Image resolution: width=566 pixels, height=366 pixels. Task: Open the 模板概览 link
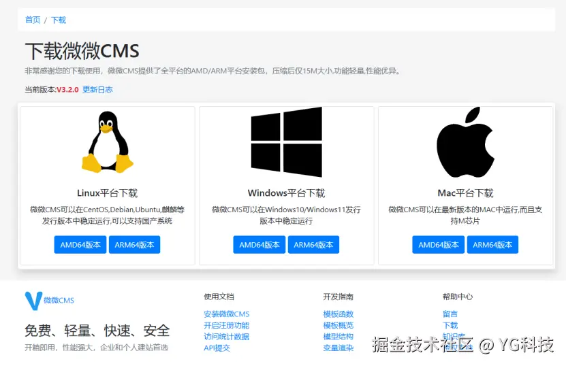[339, 325]
